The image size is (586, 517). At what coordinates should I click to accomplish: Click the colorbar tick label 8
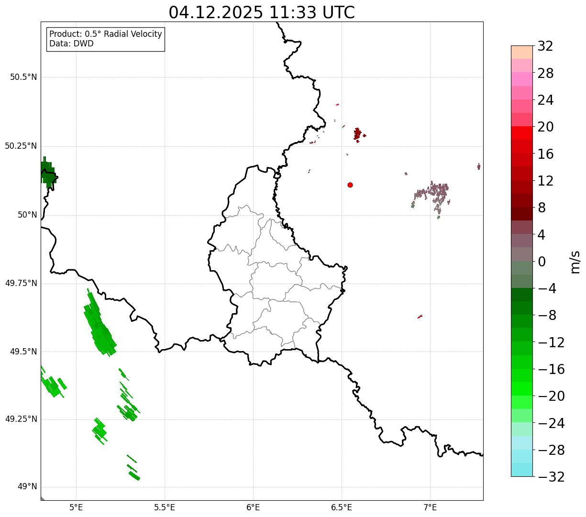click(542, 208)
